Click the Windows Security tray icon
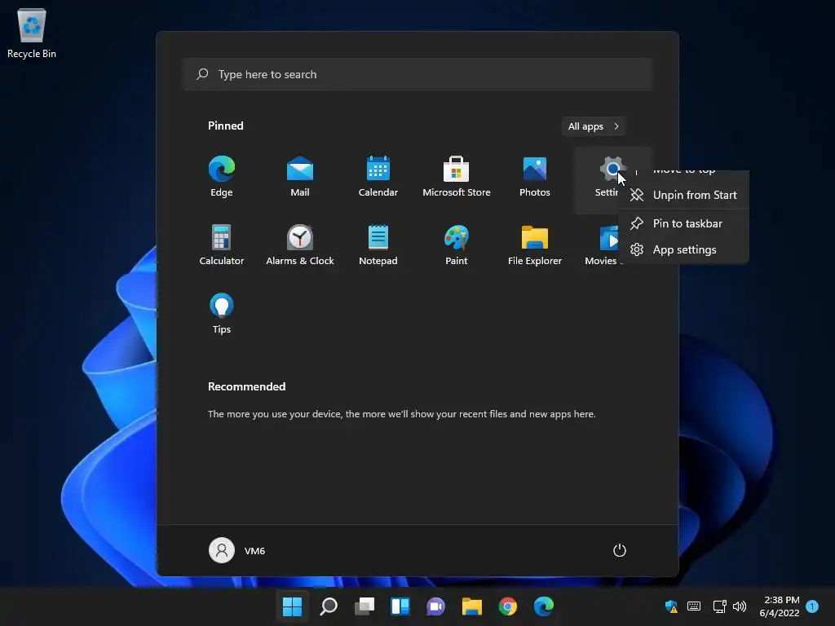This screenshot has height=626, width=835. click(671, 606)
